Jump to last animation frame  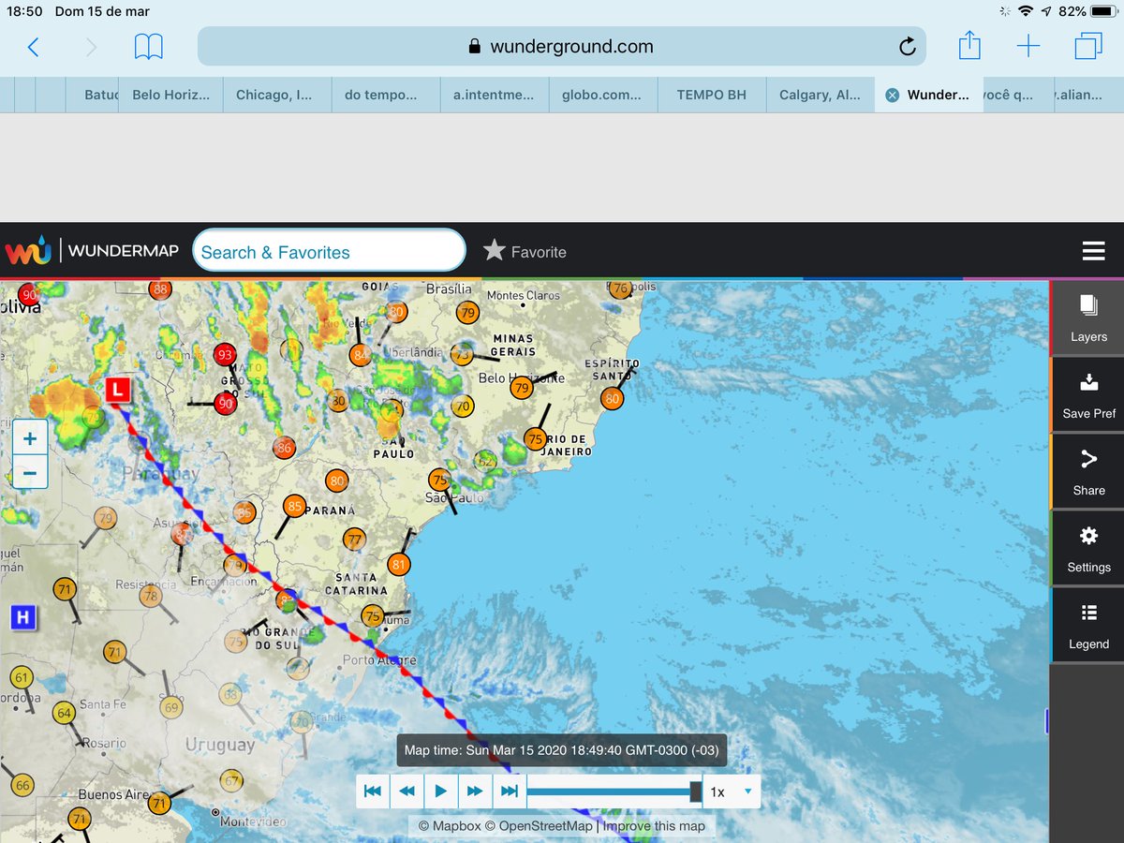point(509,791)
